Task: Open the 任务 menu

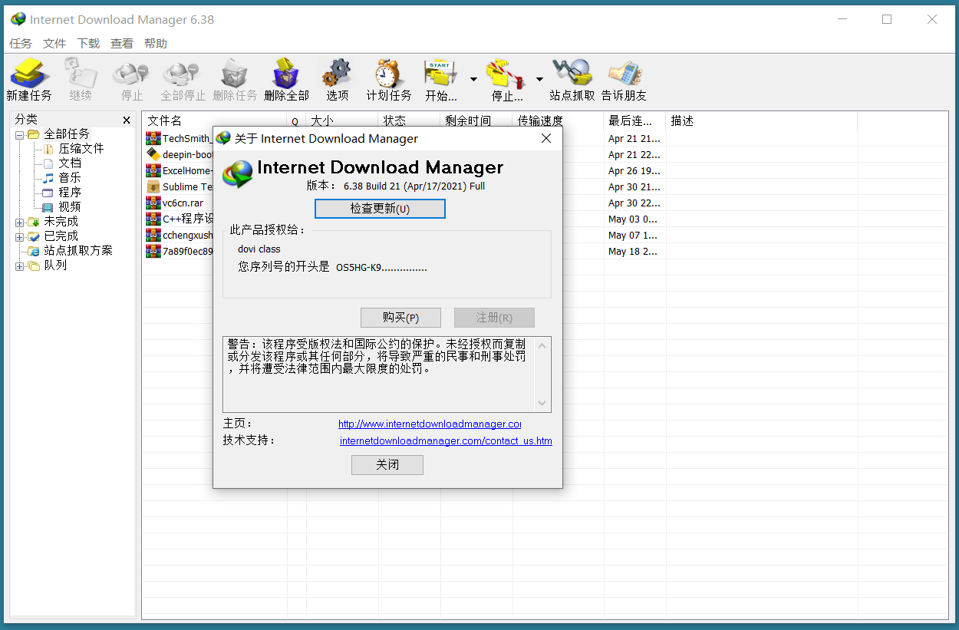Action: tap(21, 44)
